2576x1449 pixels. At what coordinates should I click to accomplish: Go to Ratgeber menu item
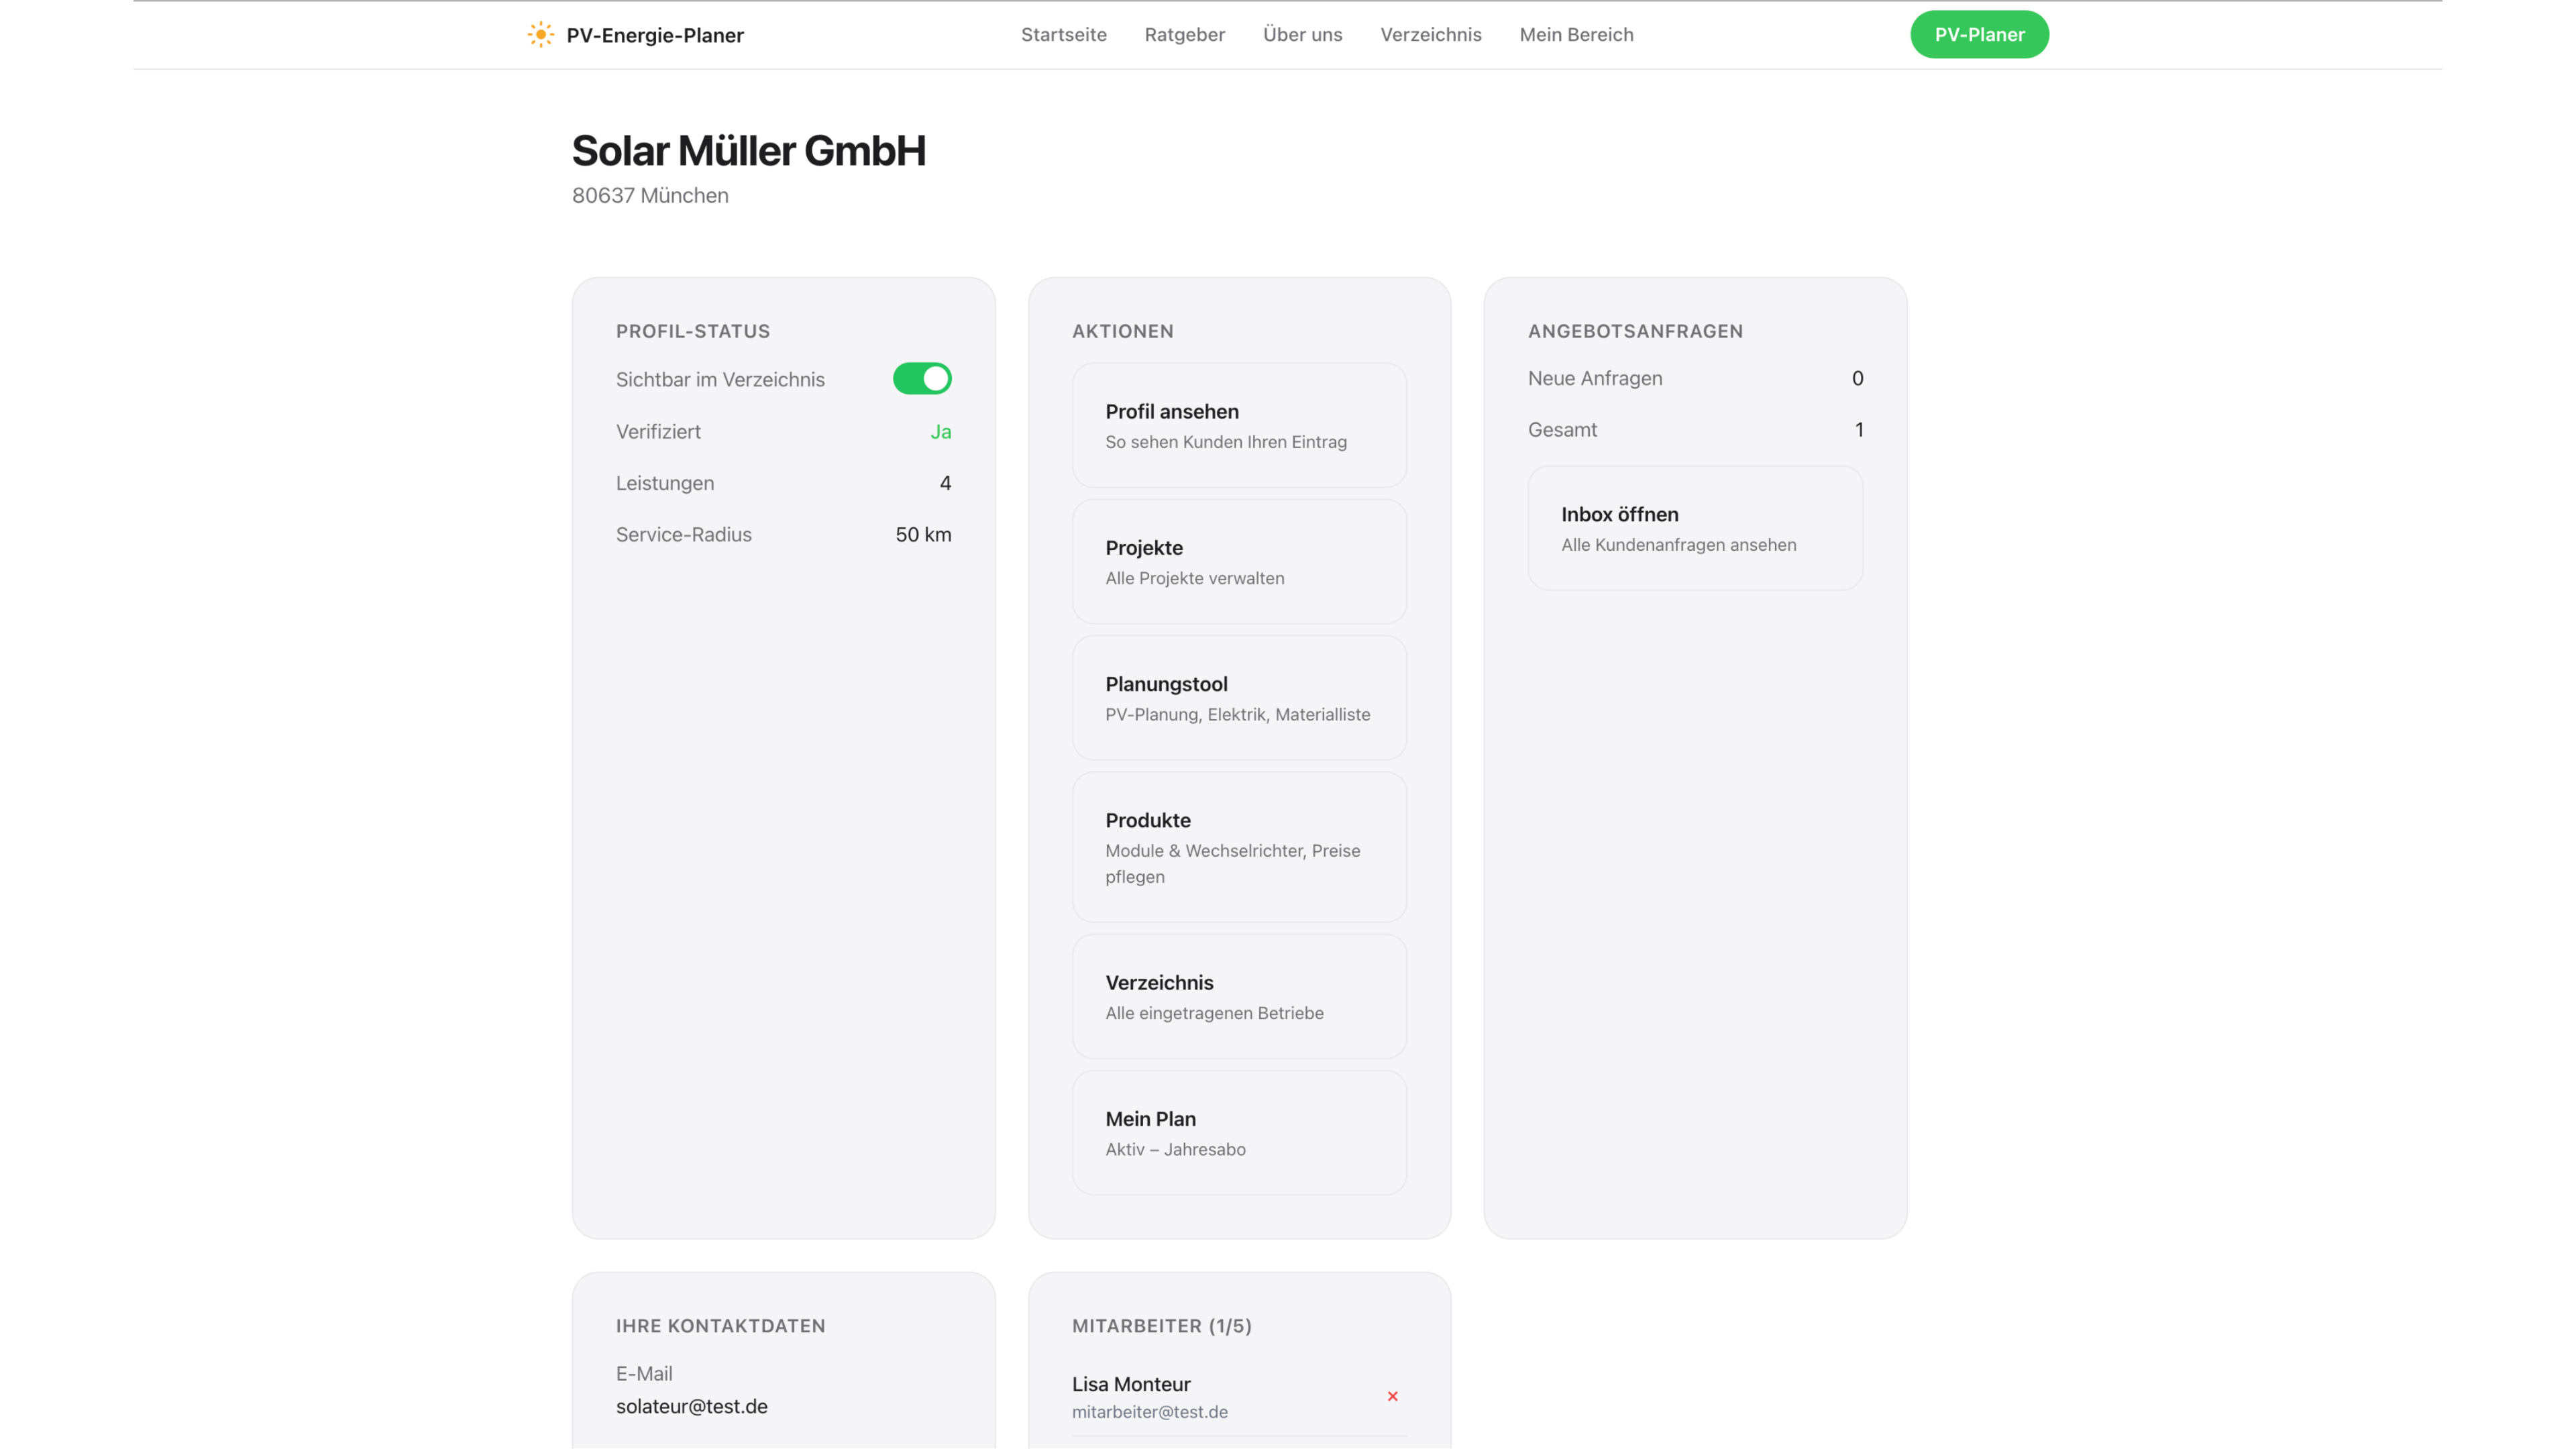[x=1184, y=35]
